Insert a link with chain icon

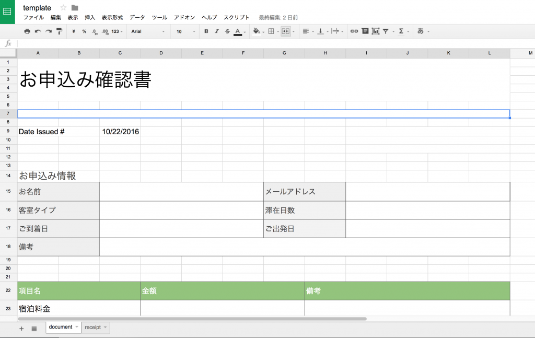354,31
